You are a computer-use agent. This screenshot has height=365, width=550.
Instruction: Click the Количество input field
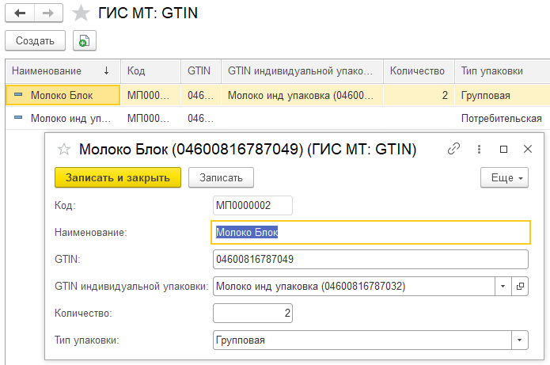[252, 314]
